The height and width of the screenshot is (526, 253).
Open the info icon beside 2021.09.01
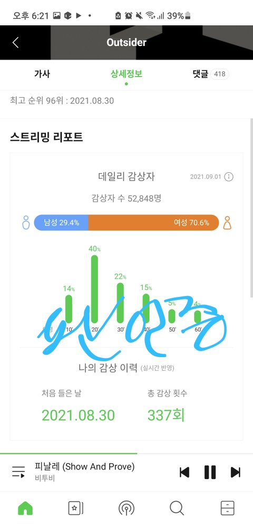coord(229,177)
